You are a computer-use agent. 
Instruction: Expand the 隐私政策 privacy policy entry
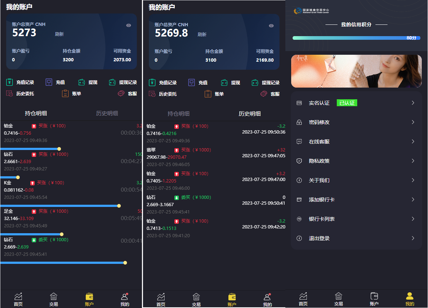[x=356, y=161]
